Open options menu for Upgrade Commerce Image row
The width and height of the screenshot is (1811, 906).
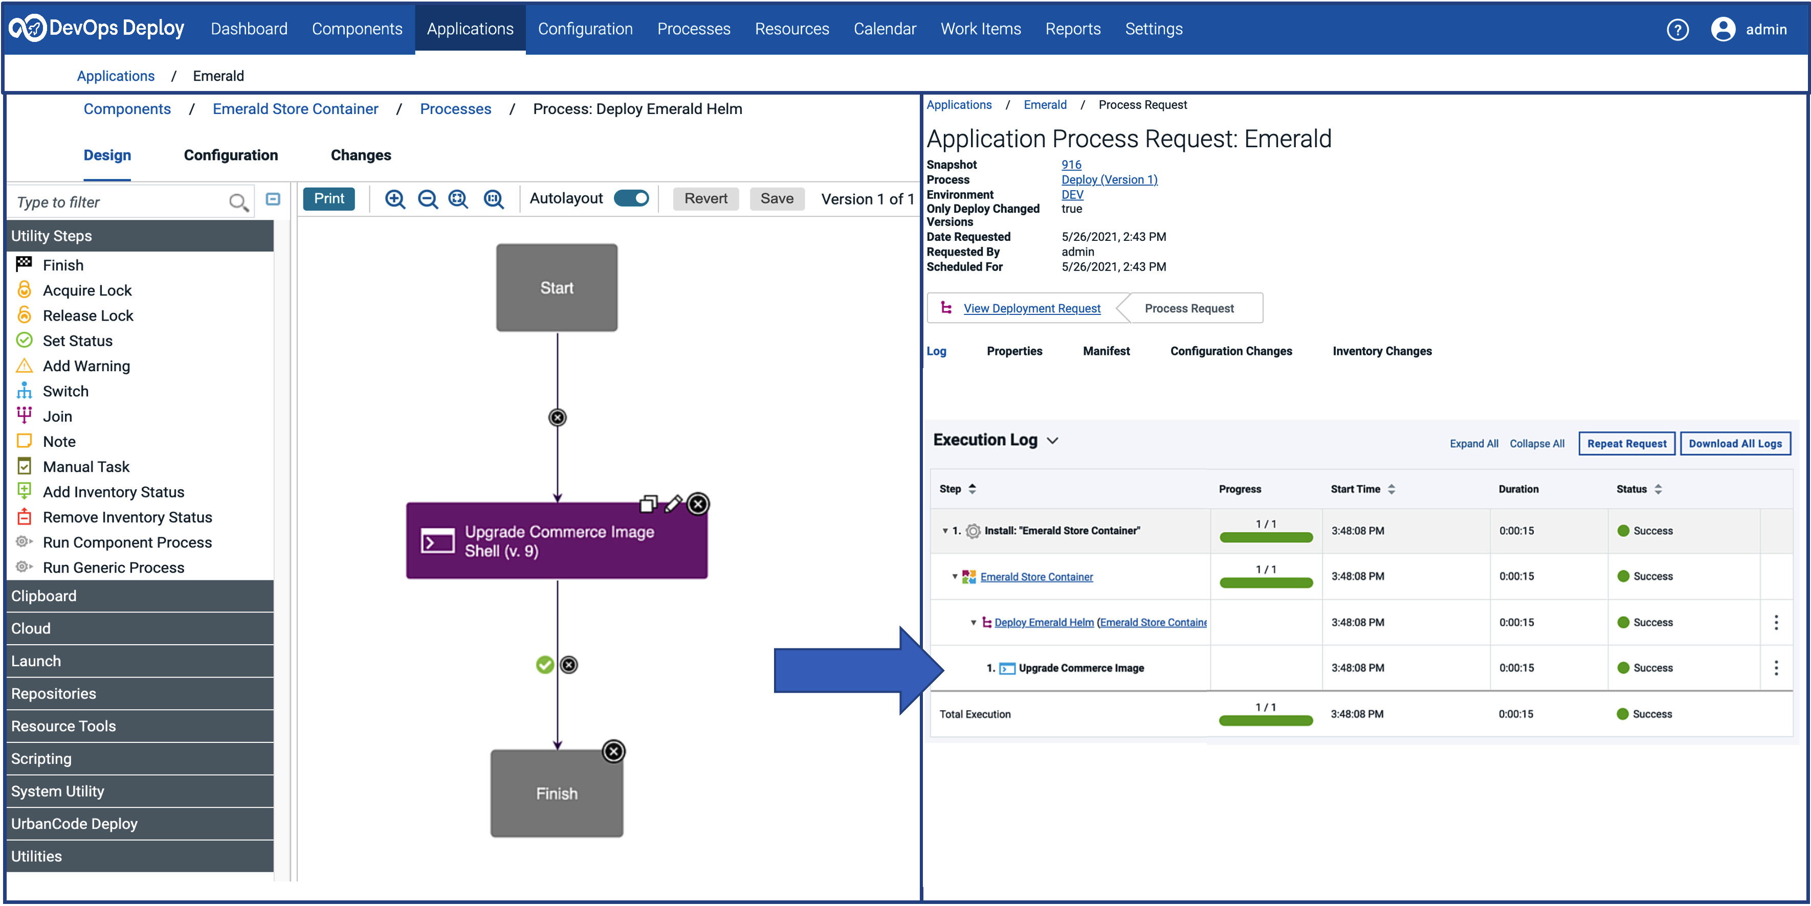(x=1776, y=668)
